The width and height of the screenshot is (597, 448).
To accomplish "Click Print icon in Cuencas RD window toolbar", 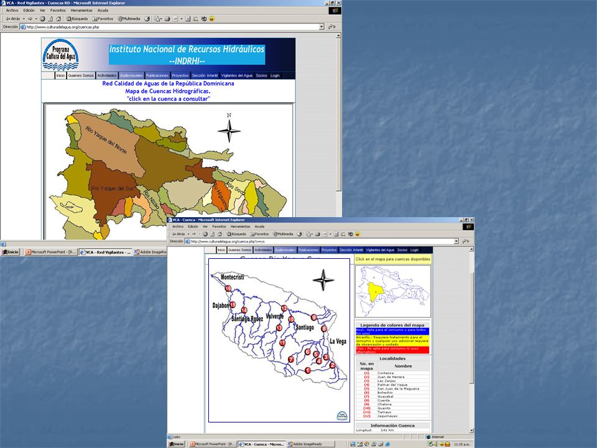I will point(167,19).
